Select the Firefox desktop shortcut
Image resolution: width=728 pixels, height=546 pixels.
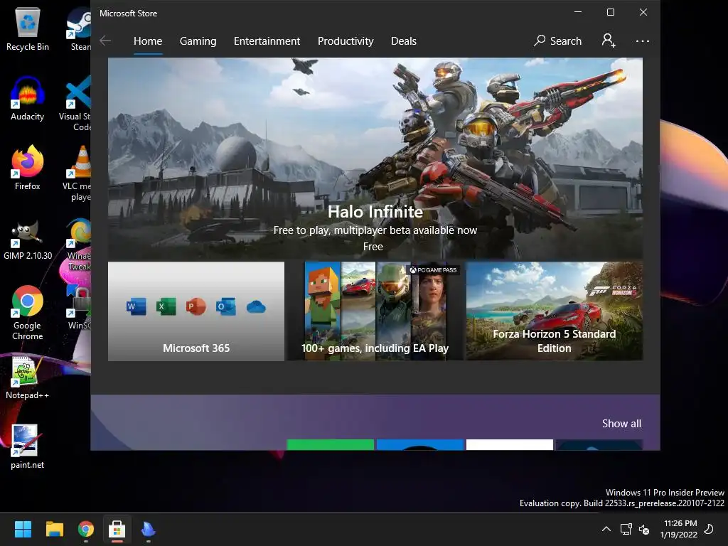pyautogui.click(x=28, y=168)
